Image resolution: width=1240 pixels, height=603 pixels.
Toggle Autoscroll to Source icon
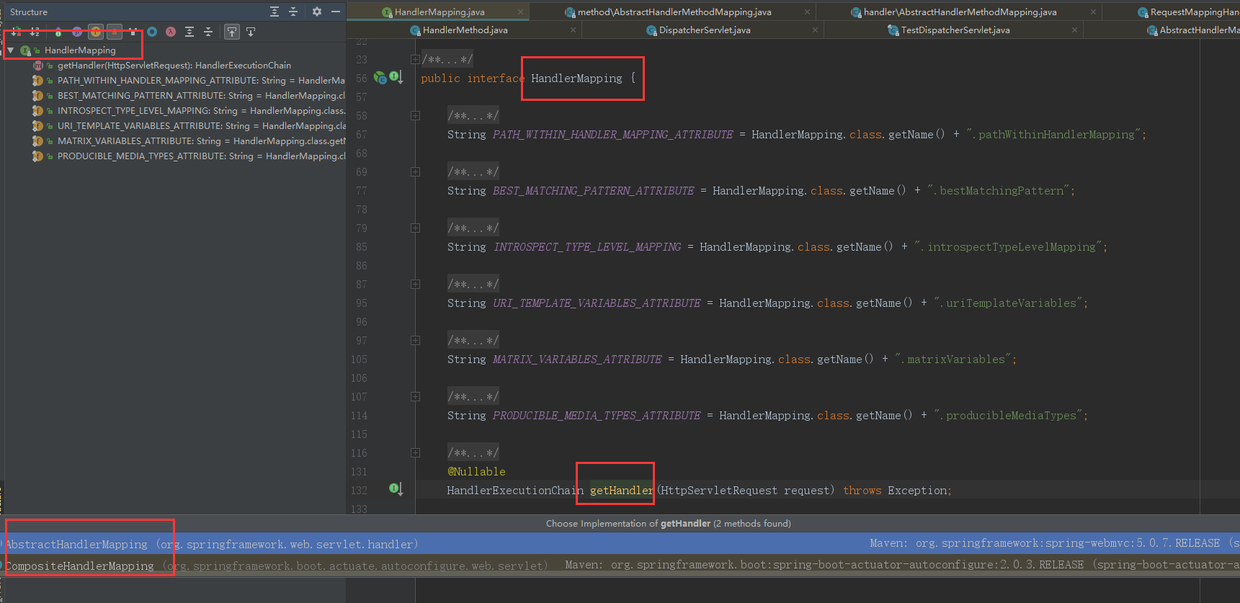[232, 32]
